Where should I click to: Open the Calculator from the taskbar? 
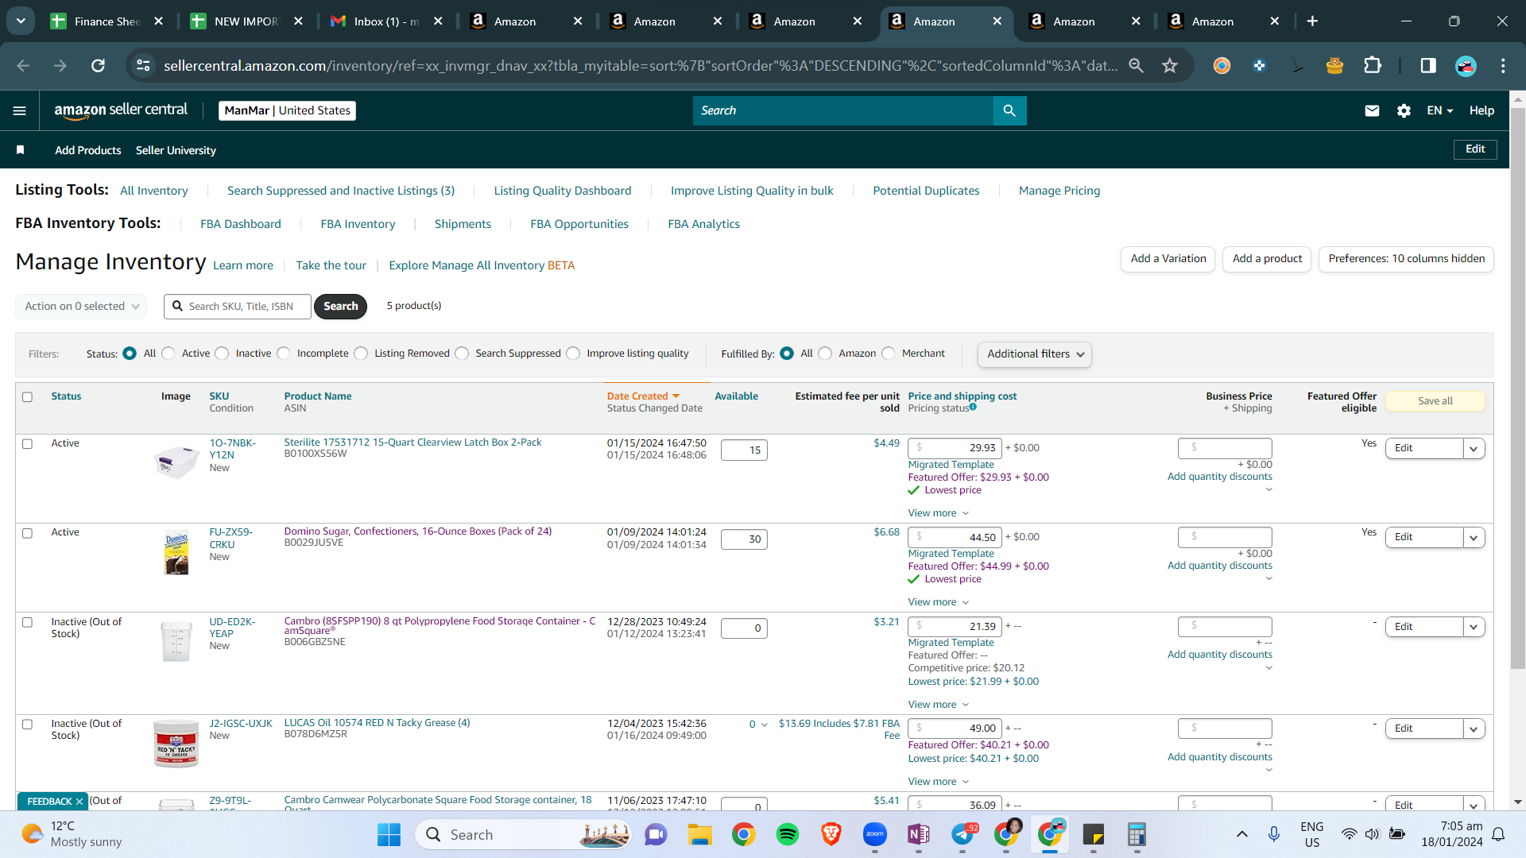tap(1137, 834)
